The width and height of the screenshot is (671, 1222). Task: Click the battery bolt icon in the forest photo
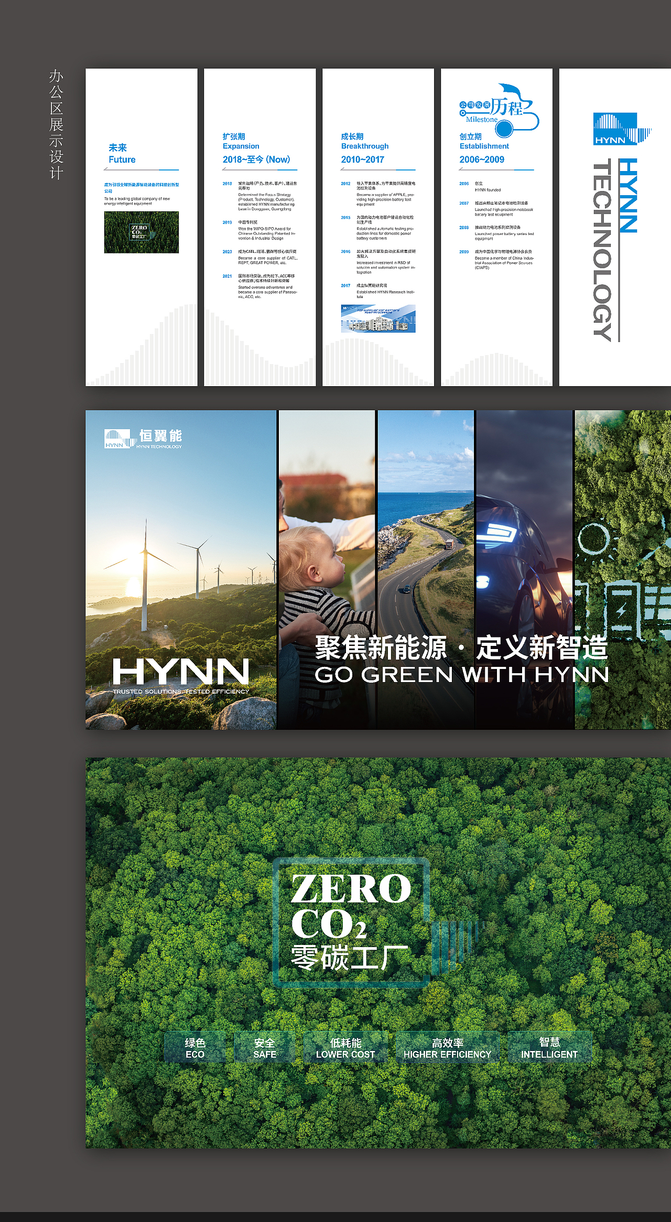pyautogui.click(x=622, y=611)
